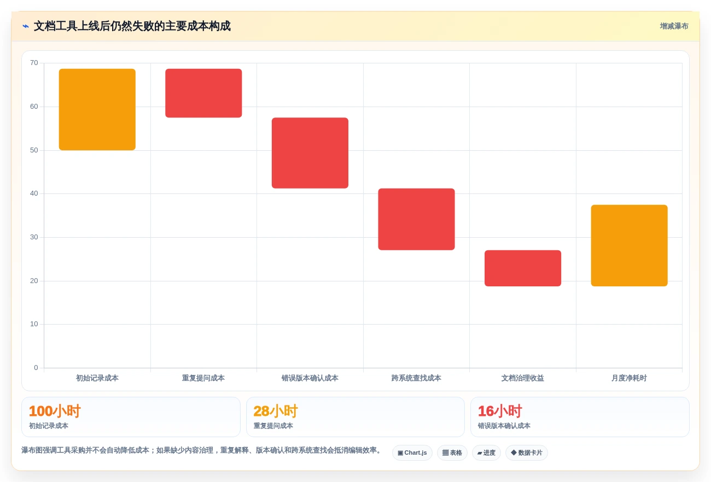Click y-axis tick value 40
The height and width of the screenshot is (482, 711).
34,193
